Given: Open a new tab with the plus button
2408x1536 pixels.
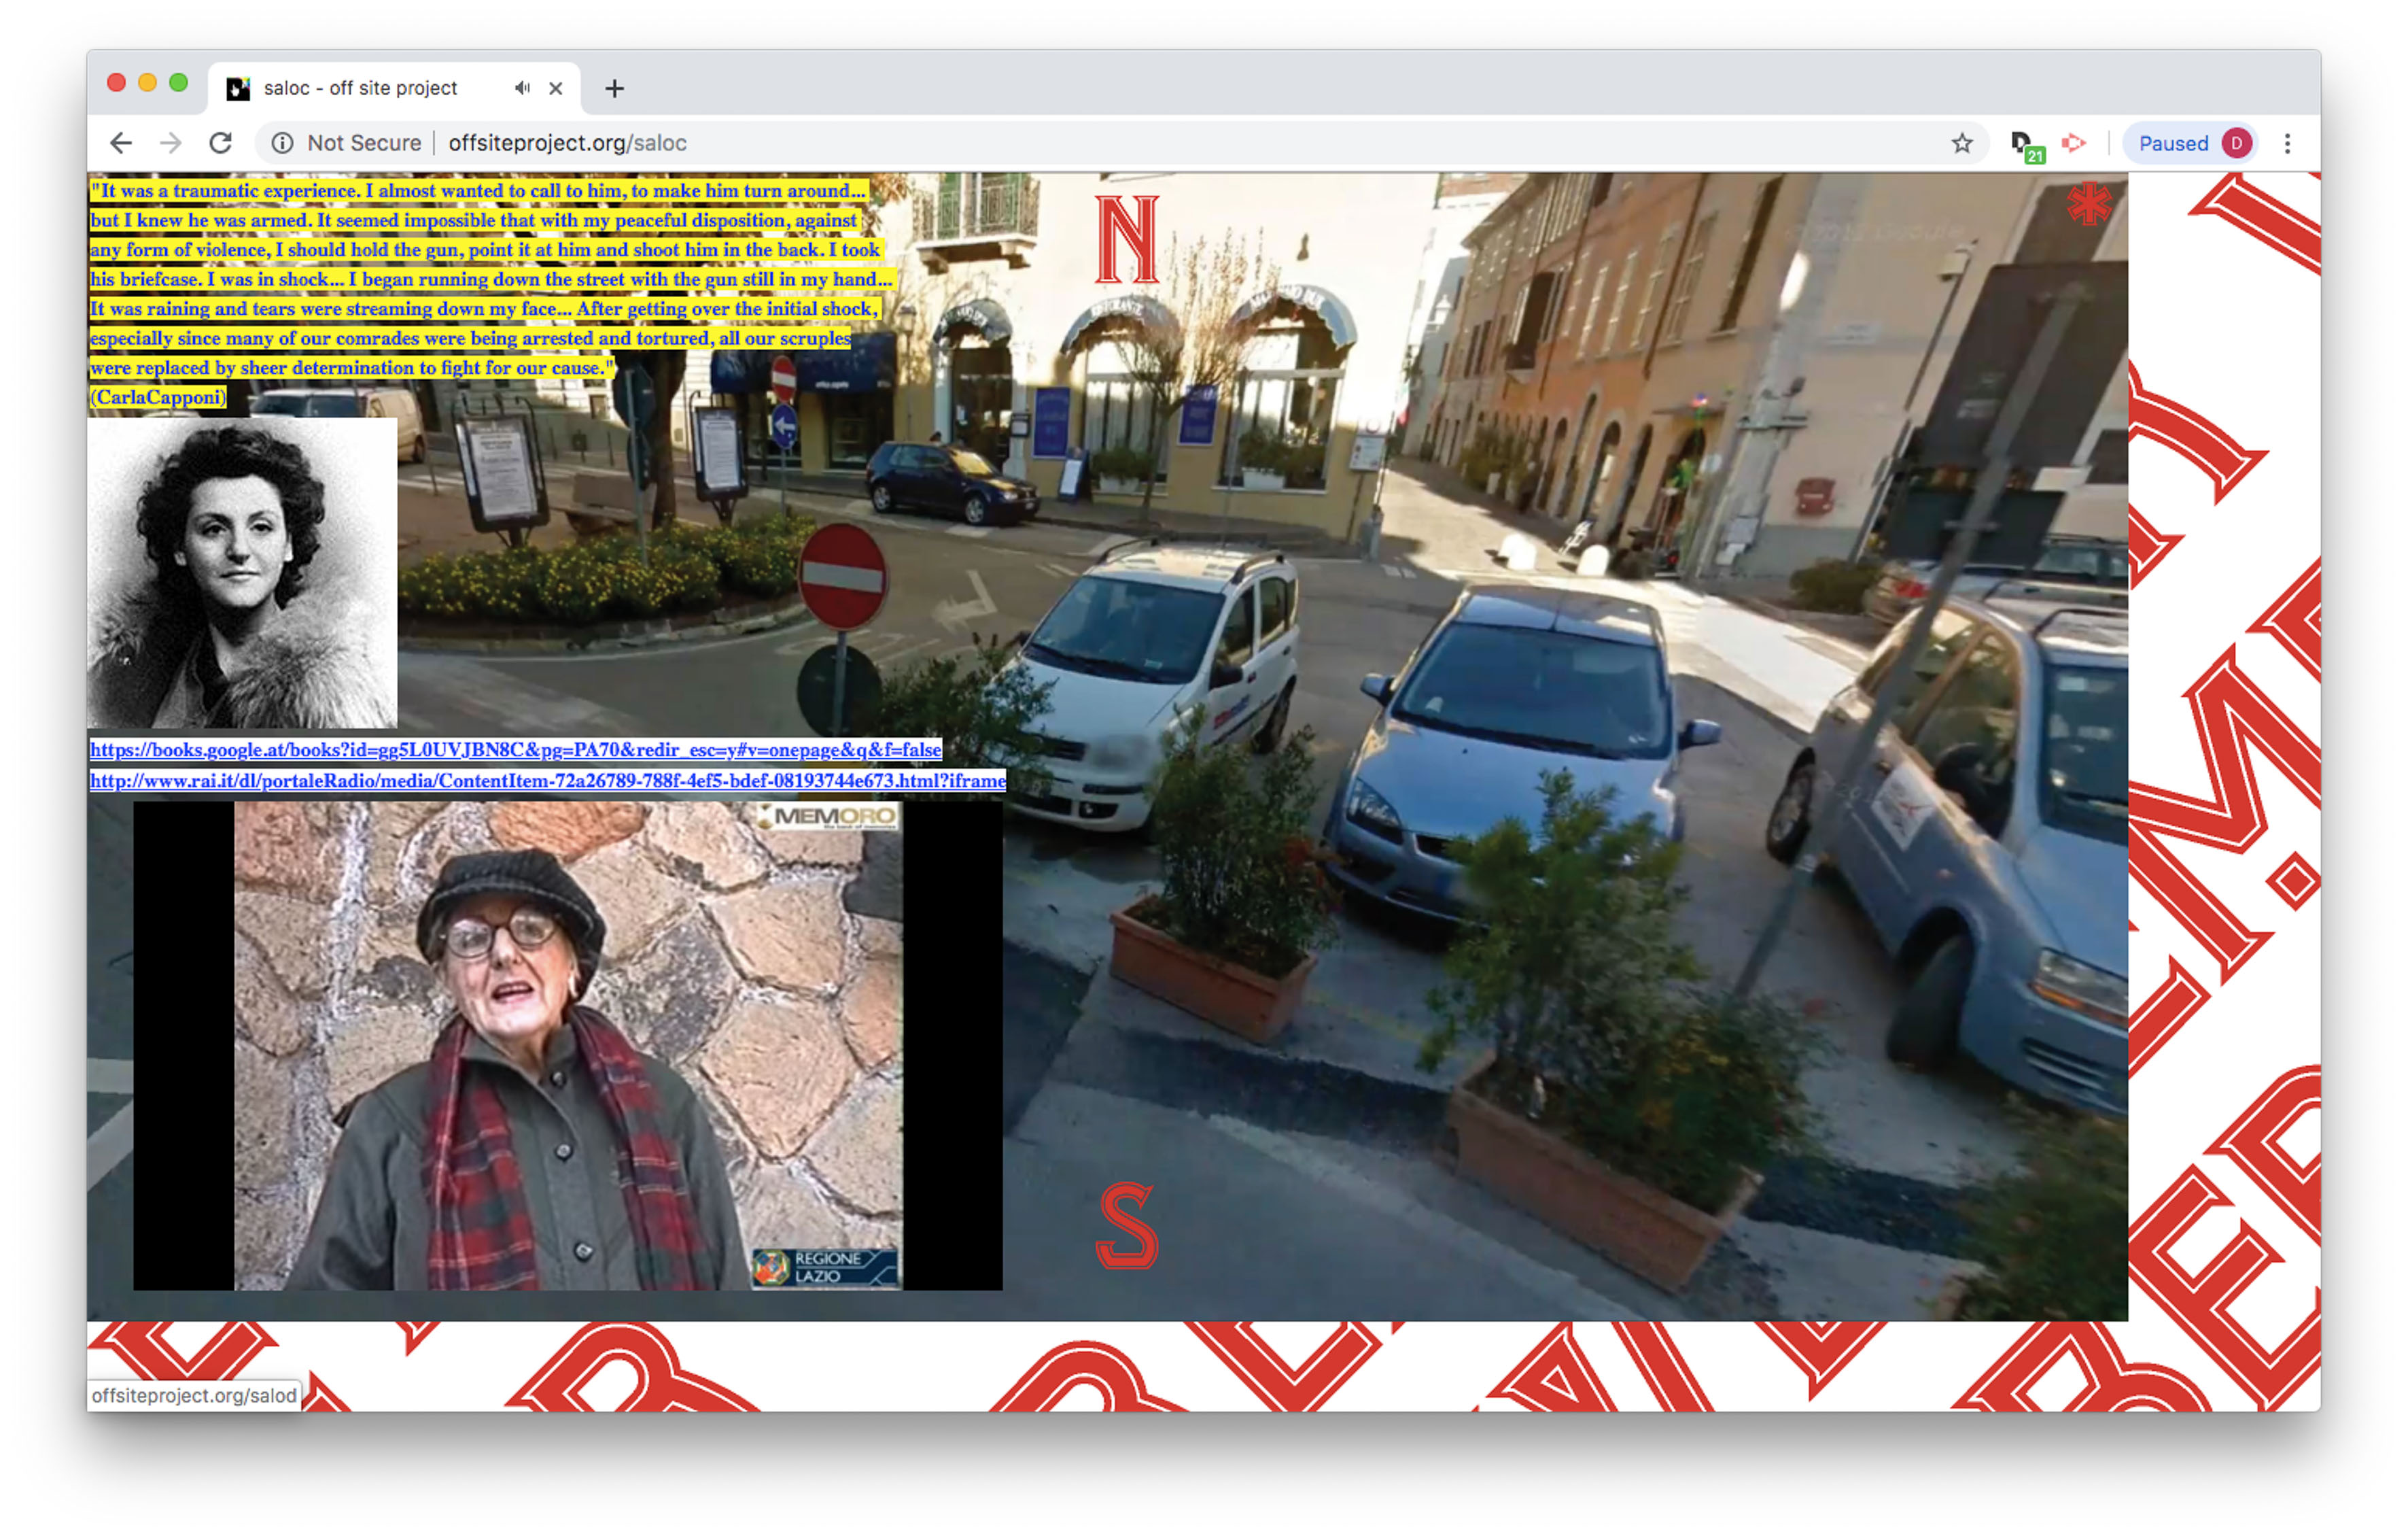Looking at the screenshot, I should [x=615, y=88].
